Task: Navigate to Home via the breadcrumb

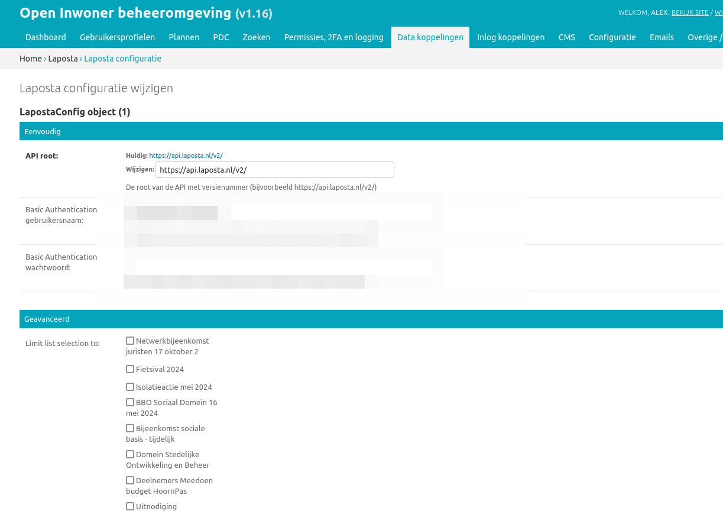Action: (31, 59)
